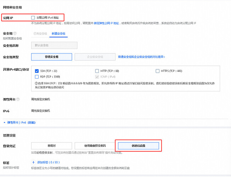Open the 绑定弹性公网 IP 地址 link

coord(106,23)
